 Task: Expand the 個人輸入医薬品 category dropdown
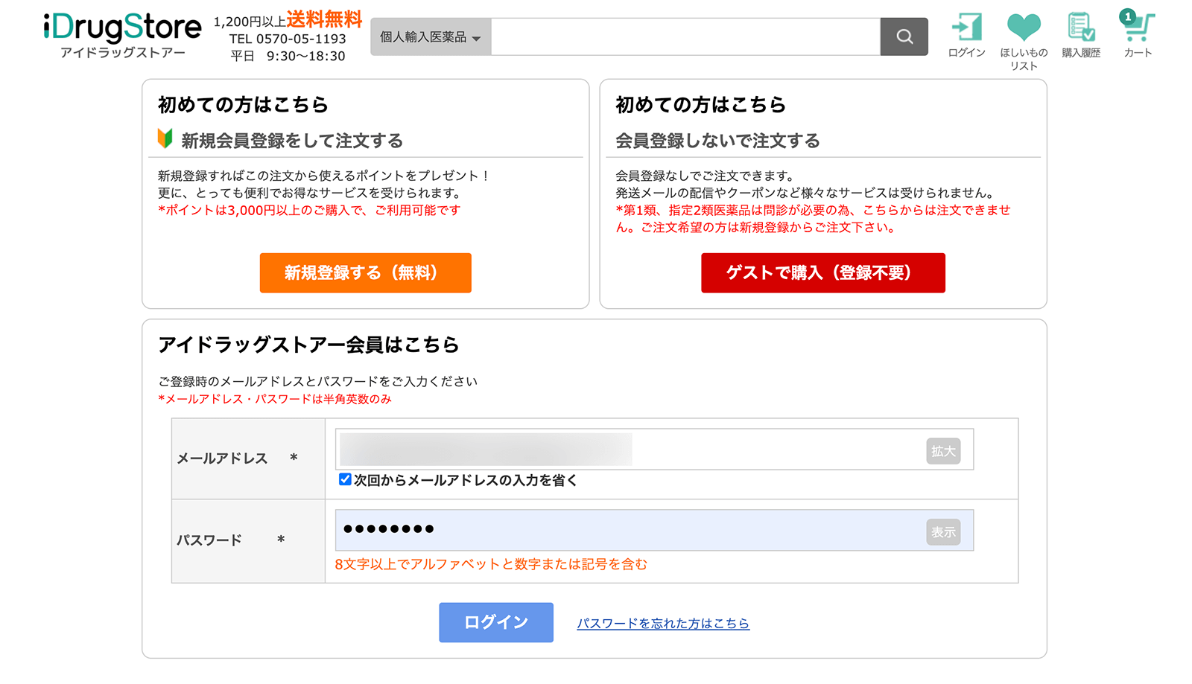(x=431, y=36)
